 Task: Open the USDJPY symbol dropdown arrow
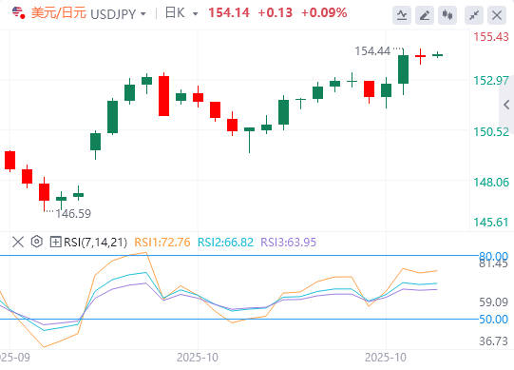point(143,14)
